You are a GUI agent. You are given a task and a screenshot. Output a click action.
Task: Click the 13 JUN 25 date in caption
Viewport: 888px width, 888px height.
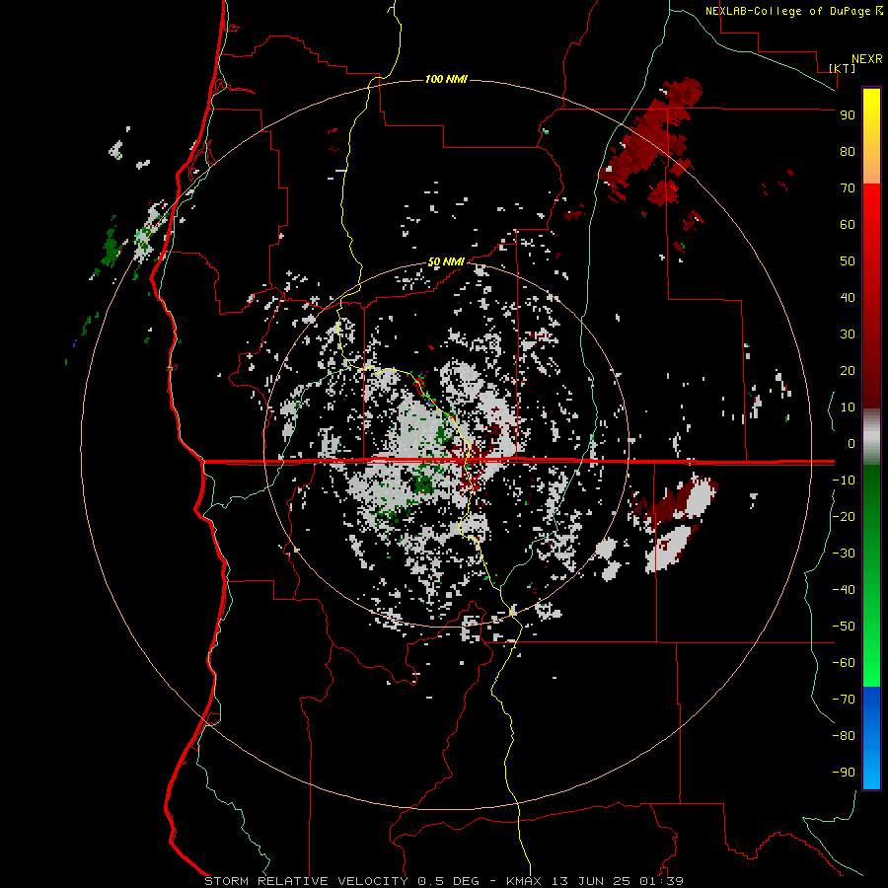pyautogui.click(x=591, y=881)
